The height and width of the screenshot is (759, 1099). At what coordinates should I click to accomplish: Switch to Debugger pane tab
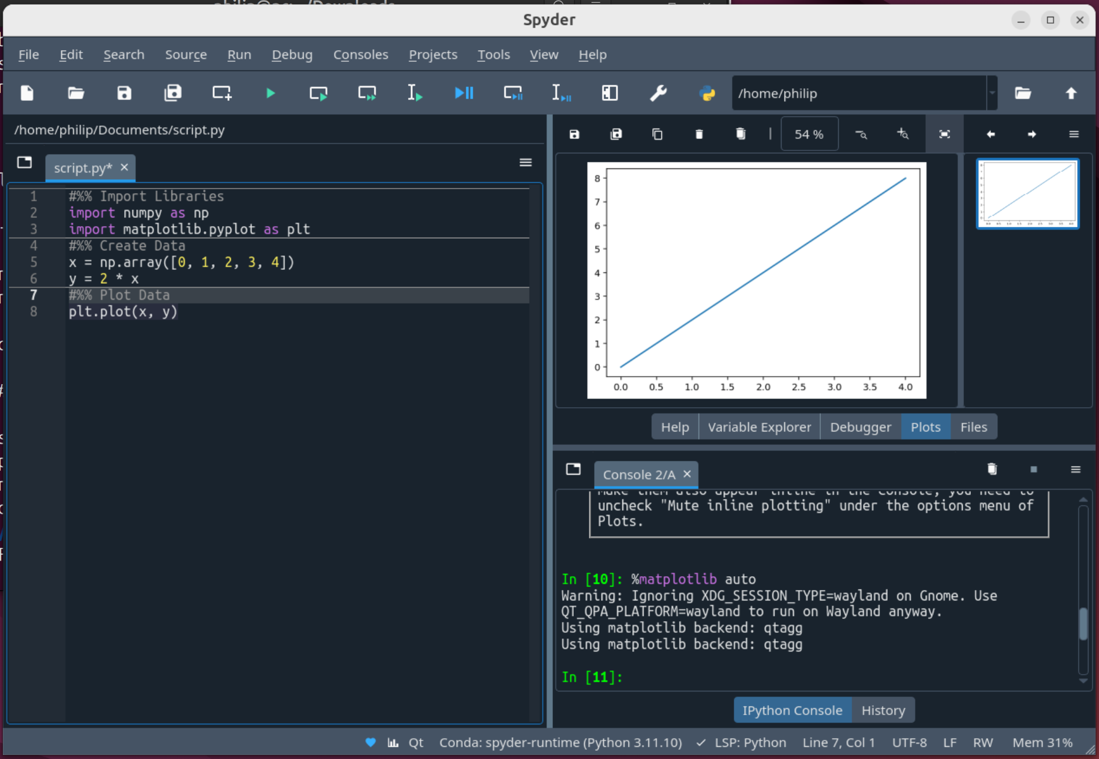tap(860, 427)
